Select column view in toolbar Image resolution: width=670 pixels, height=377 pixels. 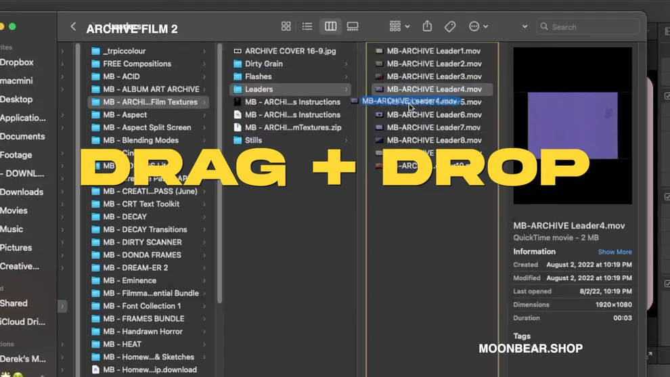[330, 26]
